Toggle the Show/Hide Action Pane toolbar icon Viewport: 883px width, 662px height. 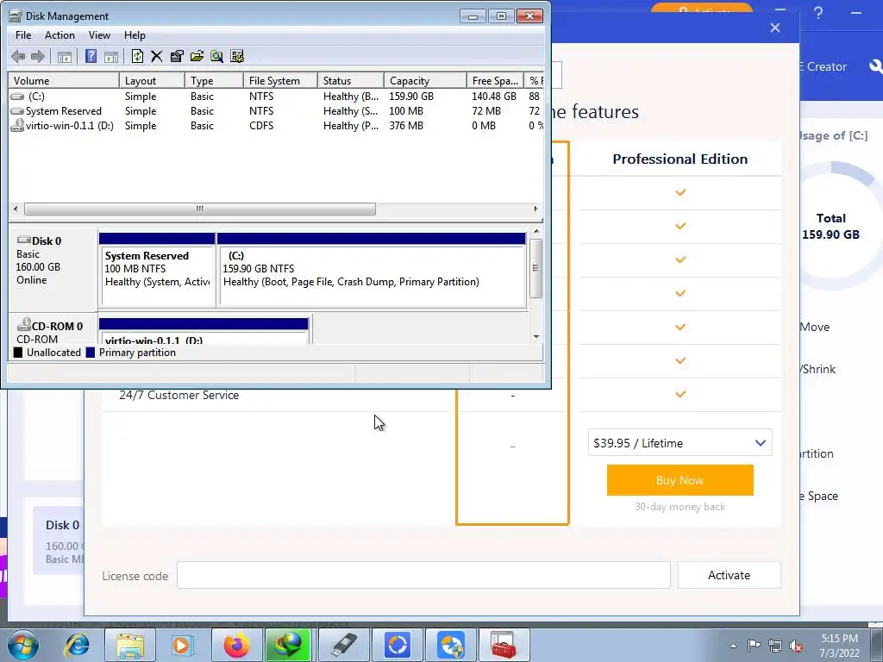(111, 56)
